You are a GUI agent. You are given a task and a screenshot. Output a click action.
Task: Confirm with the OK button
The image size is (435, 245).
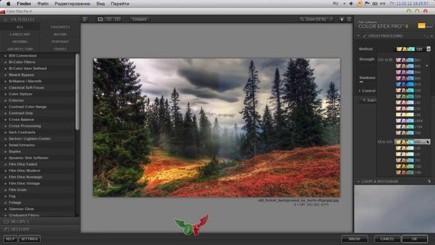tap(415, 239)
